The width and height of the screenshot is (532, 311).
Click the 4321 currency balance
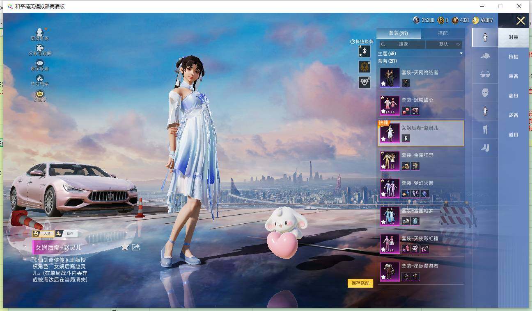461,20
